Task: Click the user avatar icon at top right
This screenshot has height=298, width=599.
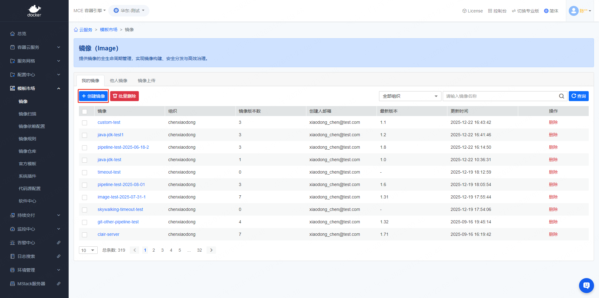Action: [x=573, y=11]
